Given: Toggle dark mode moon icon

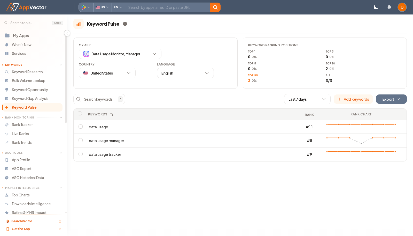Looking at the screenshot, I should 376,7.
